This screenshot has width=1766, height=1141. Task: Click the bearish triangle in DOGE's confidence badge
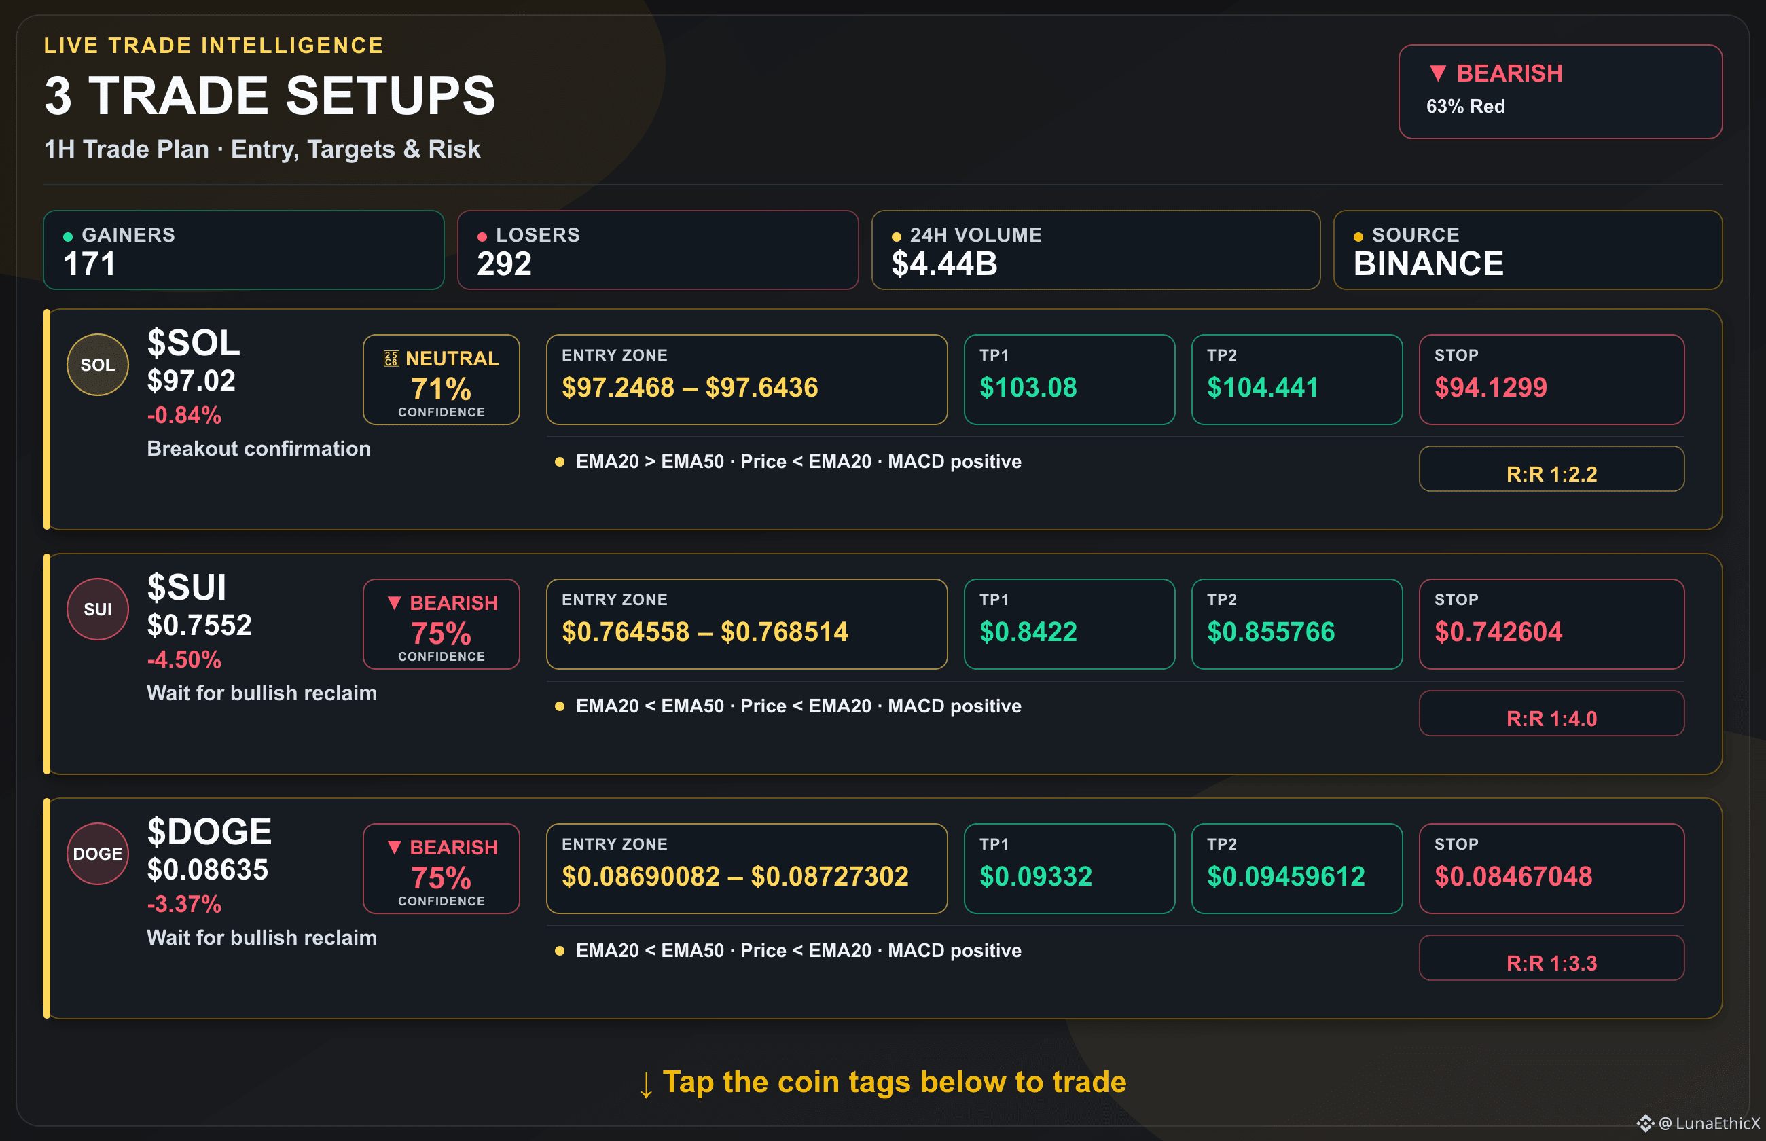(395, 847)
